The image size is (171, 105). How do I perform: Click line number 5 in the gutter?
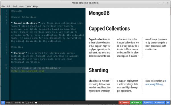[x=7, y=23]
